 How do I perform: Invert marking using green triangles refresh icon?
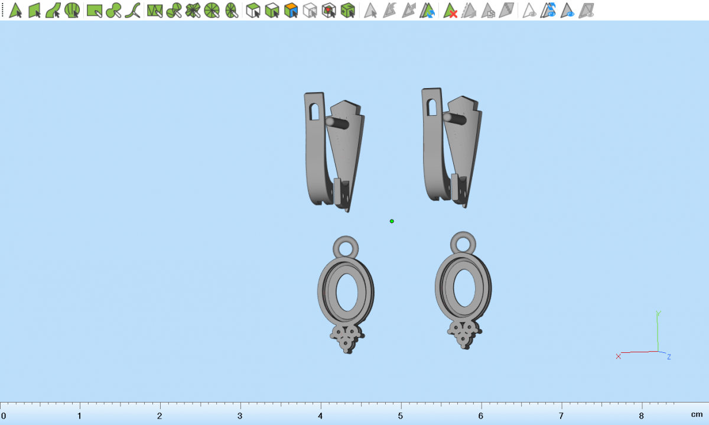[x=428, y=10]
